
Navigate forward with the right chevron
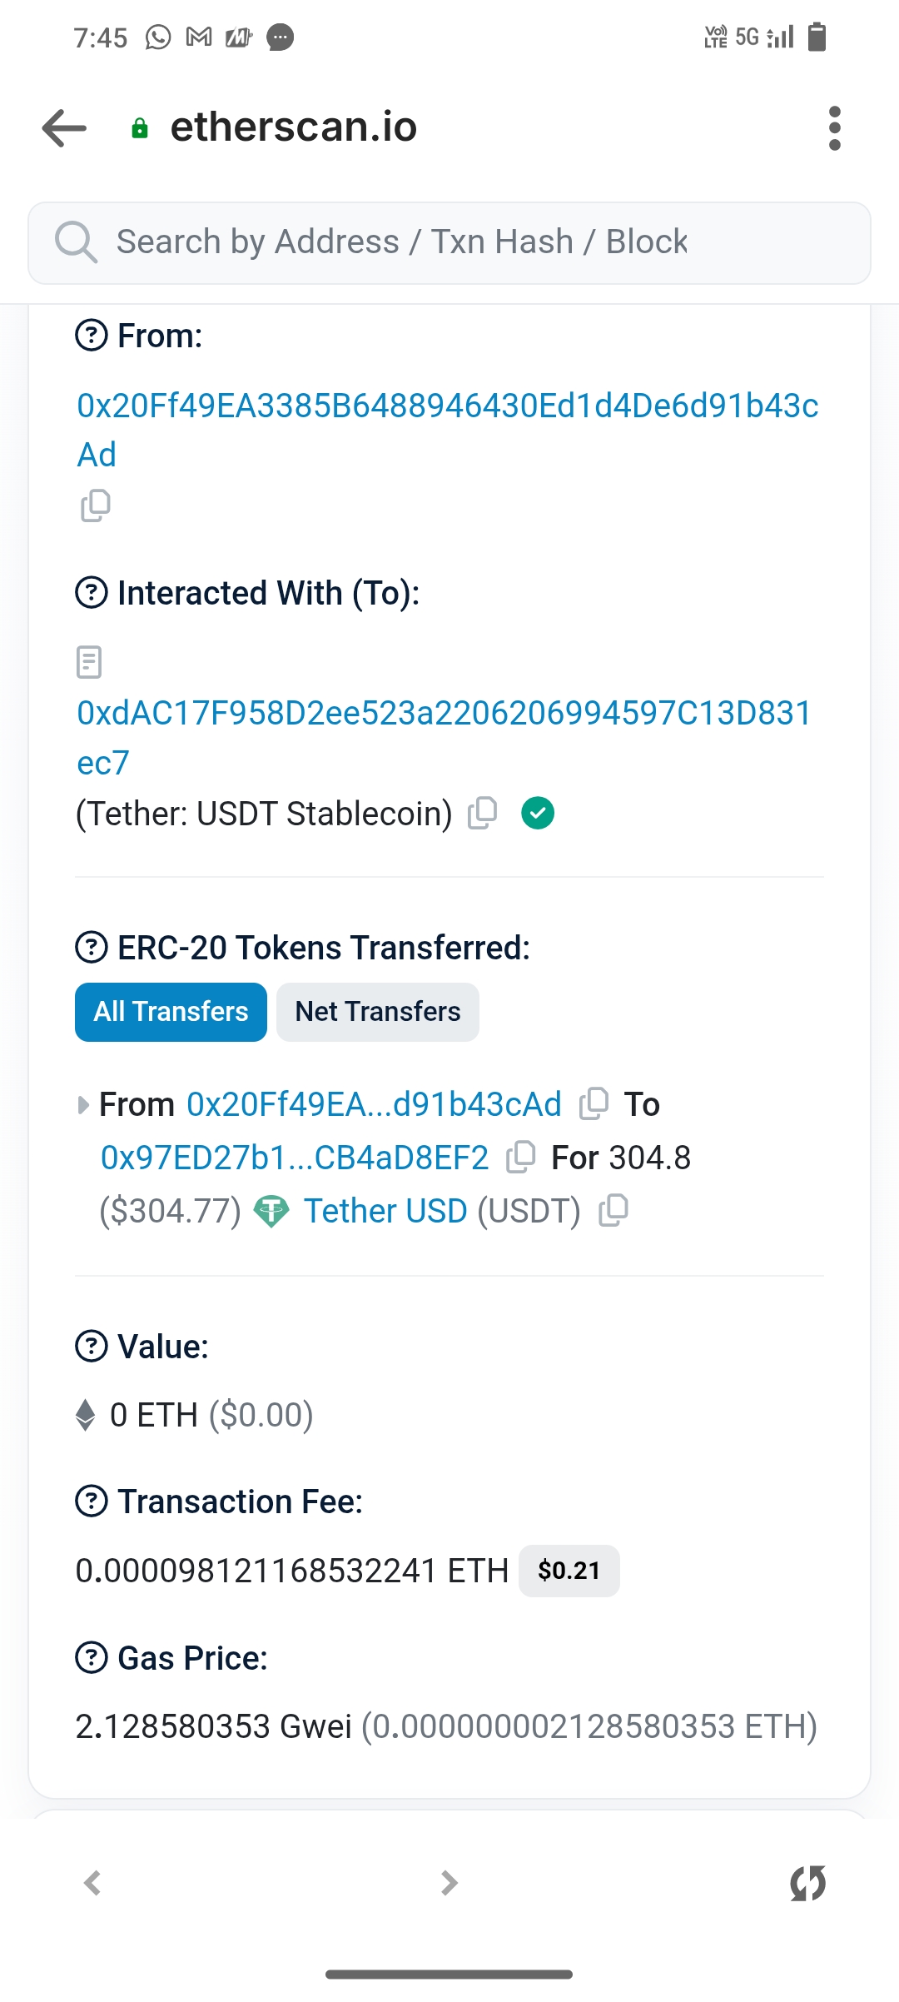click(449, 1883)
